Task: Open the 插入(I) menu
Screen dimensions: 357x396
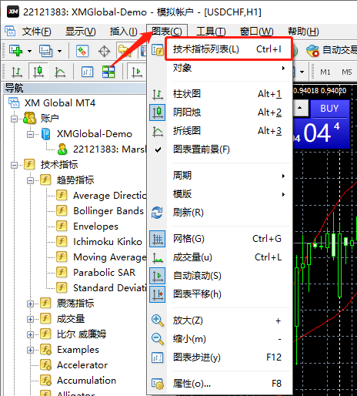Action: [124, 32]
